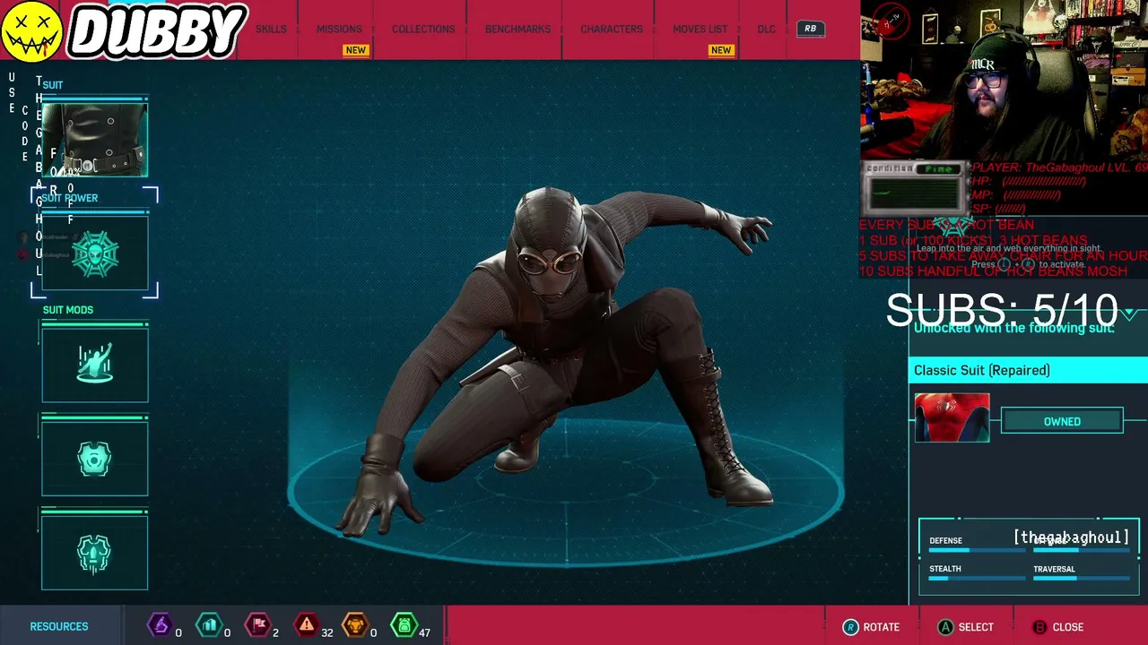Click the red triangle challenge token icon
Screen dimensions: 1148x645
307,625
